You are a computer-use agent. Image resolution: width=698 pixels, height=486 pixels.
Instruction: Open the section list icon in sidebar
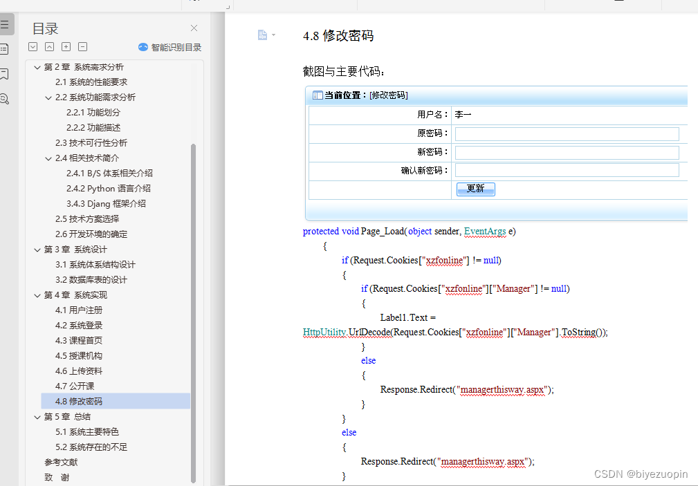coord(4,49)
